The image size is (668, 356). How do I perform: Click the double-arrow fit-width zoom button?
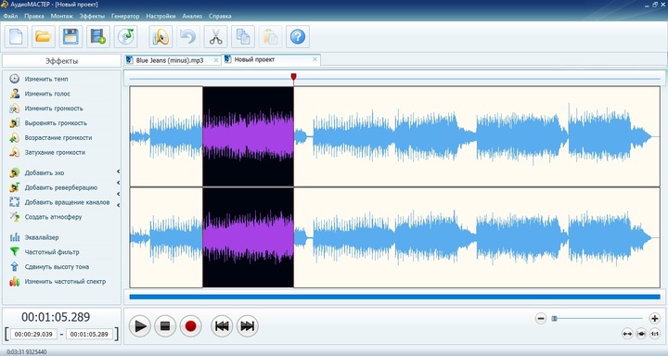pyautogui.click(x=627, y=334)
